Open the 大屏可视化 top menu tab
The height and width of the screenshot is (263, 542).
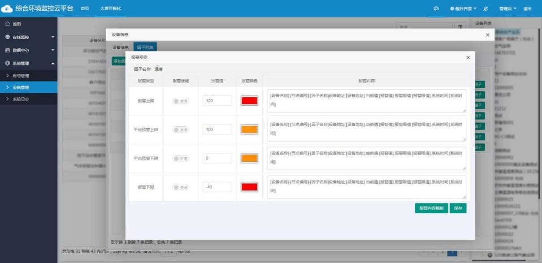pyautogui.click(x=110, y=9)
